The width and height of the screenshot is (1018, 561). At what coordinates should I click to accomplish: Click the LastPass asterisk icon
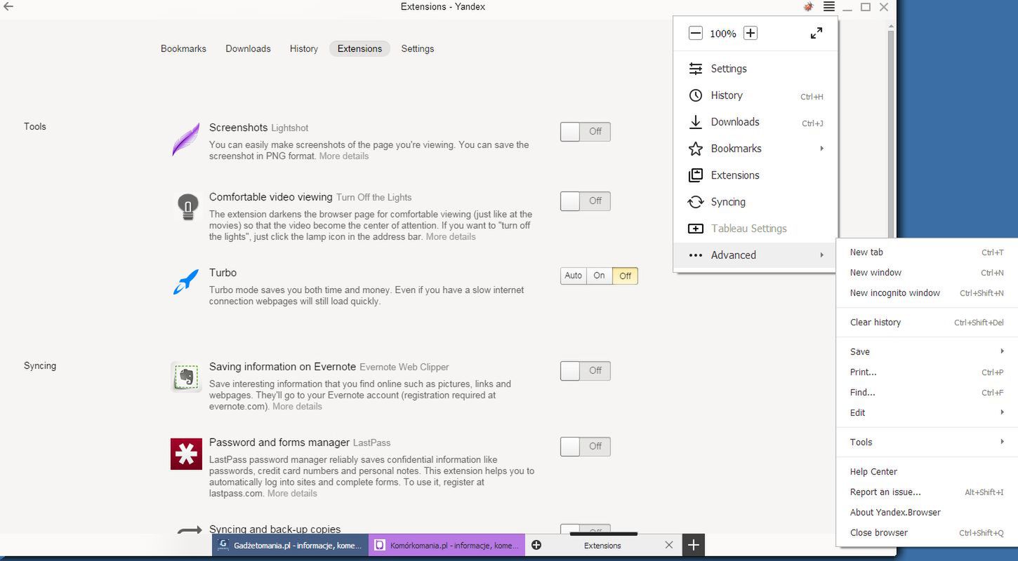pos(186,454)
